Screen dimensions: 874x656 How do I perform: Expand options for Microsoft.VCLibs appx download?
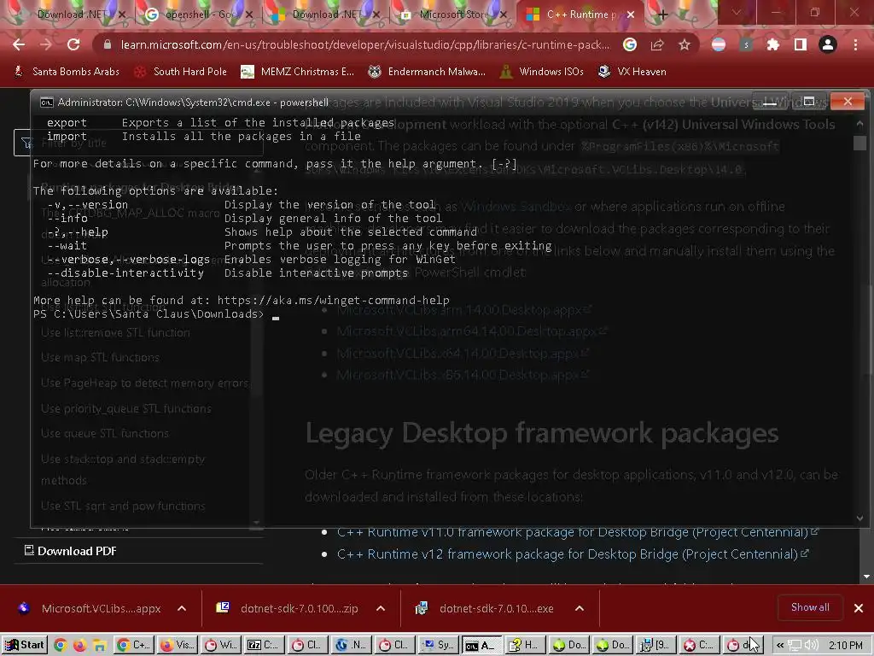pyautogui.click(x=182, y=608)
